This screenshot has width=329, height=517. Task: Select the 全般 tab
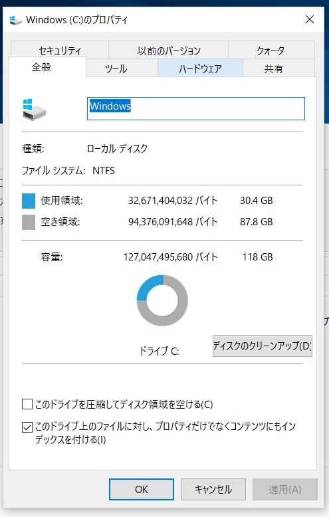47,67
